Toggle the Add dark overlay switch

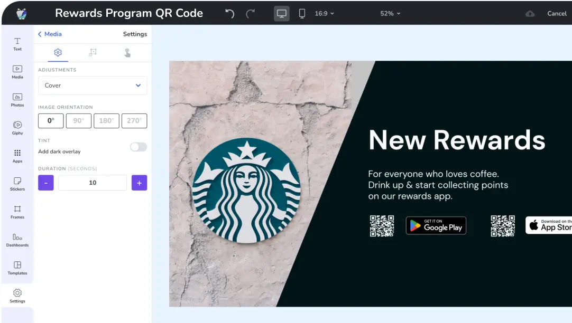click(x=139, y=147)
